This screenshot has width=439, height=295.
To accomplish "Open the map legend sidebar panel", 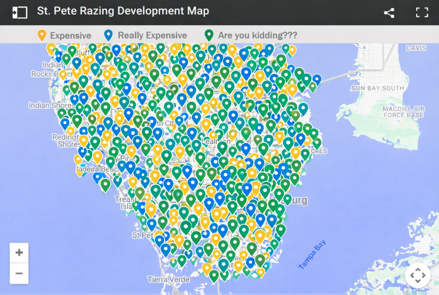I will (20, 12).
